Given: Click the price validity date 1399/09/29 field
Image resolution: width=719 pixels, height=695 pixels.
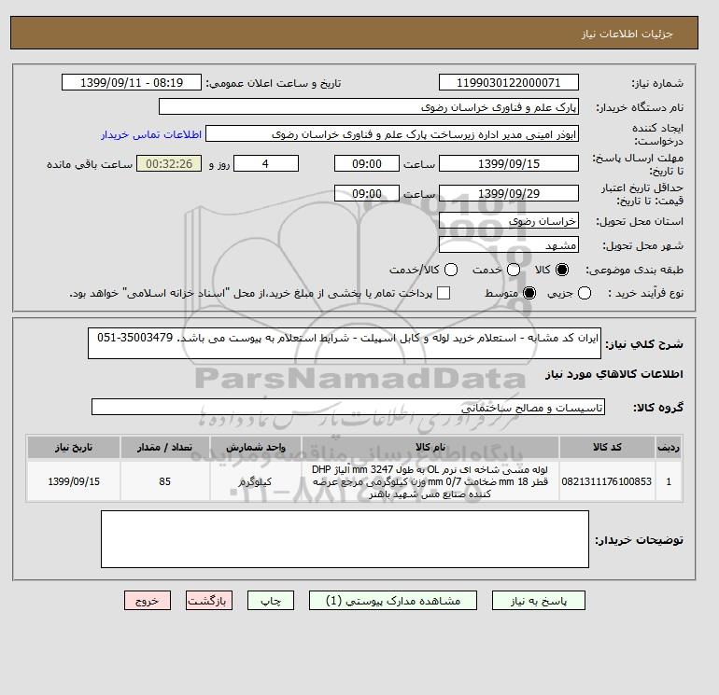Looking at the screenshot, I should [x=509, y=193].
